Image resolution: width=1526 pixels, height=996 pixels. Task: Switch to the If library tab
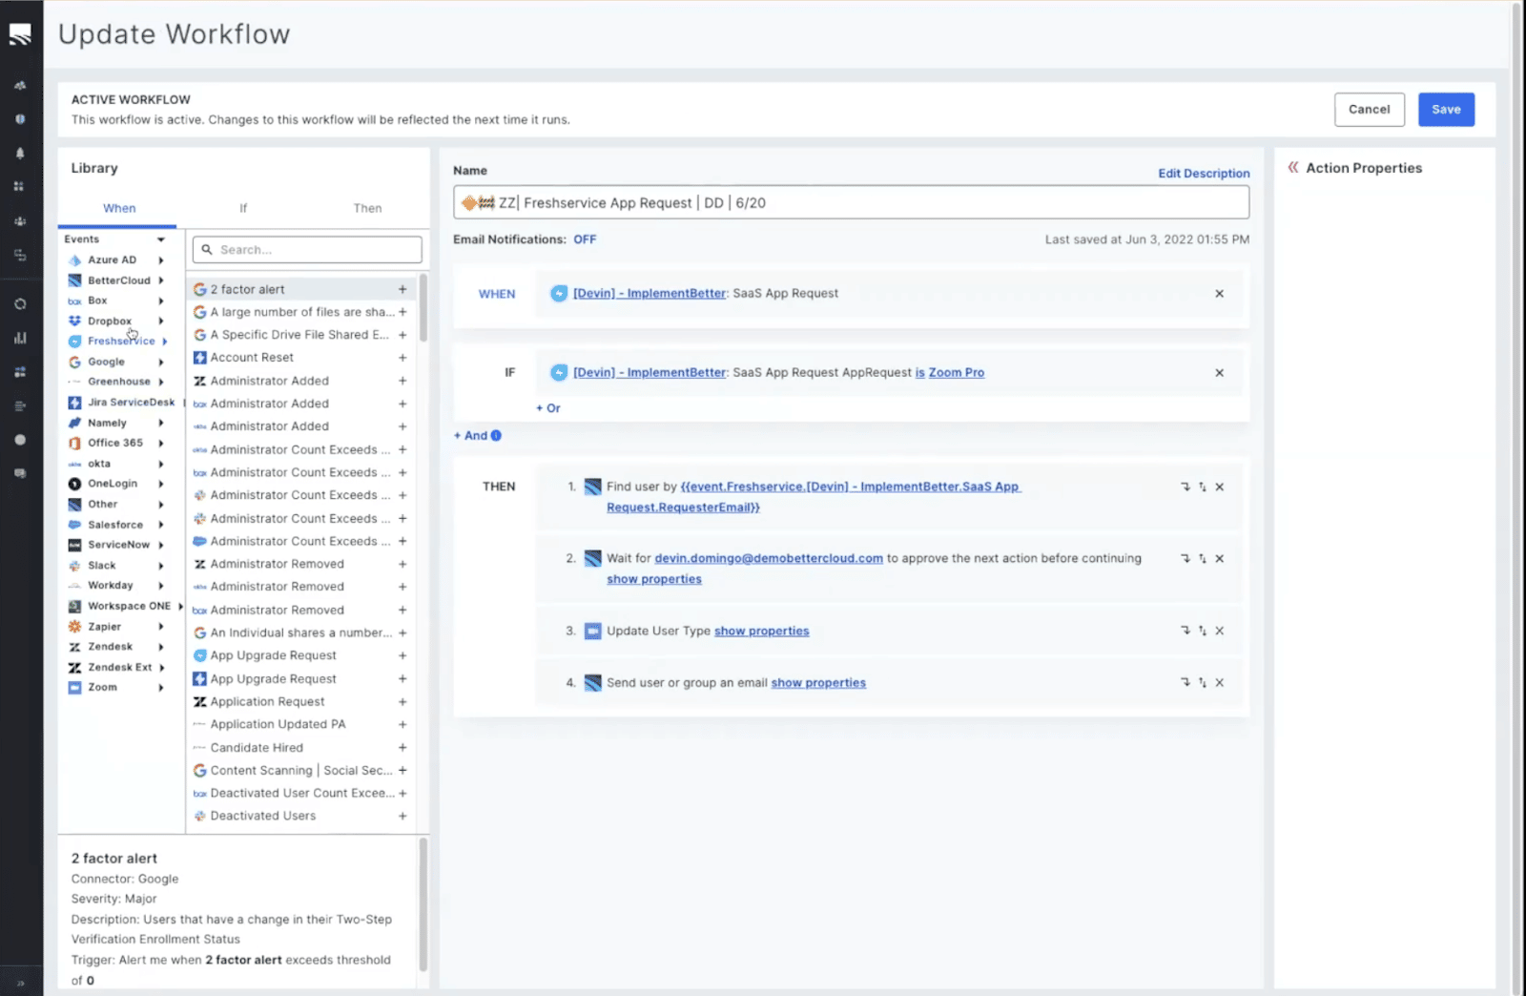tap(243, 208)
